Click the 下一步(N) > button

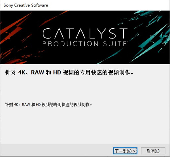[125, 151]
